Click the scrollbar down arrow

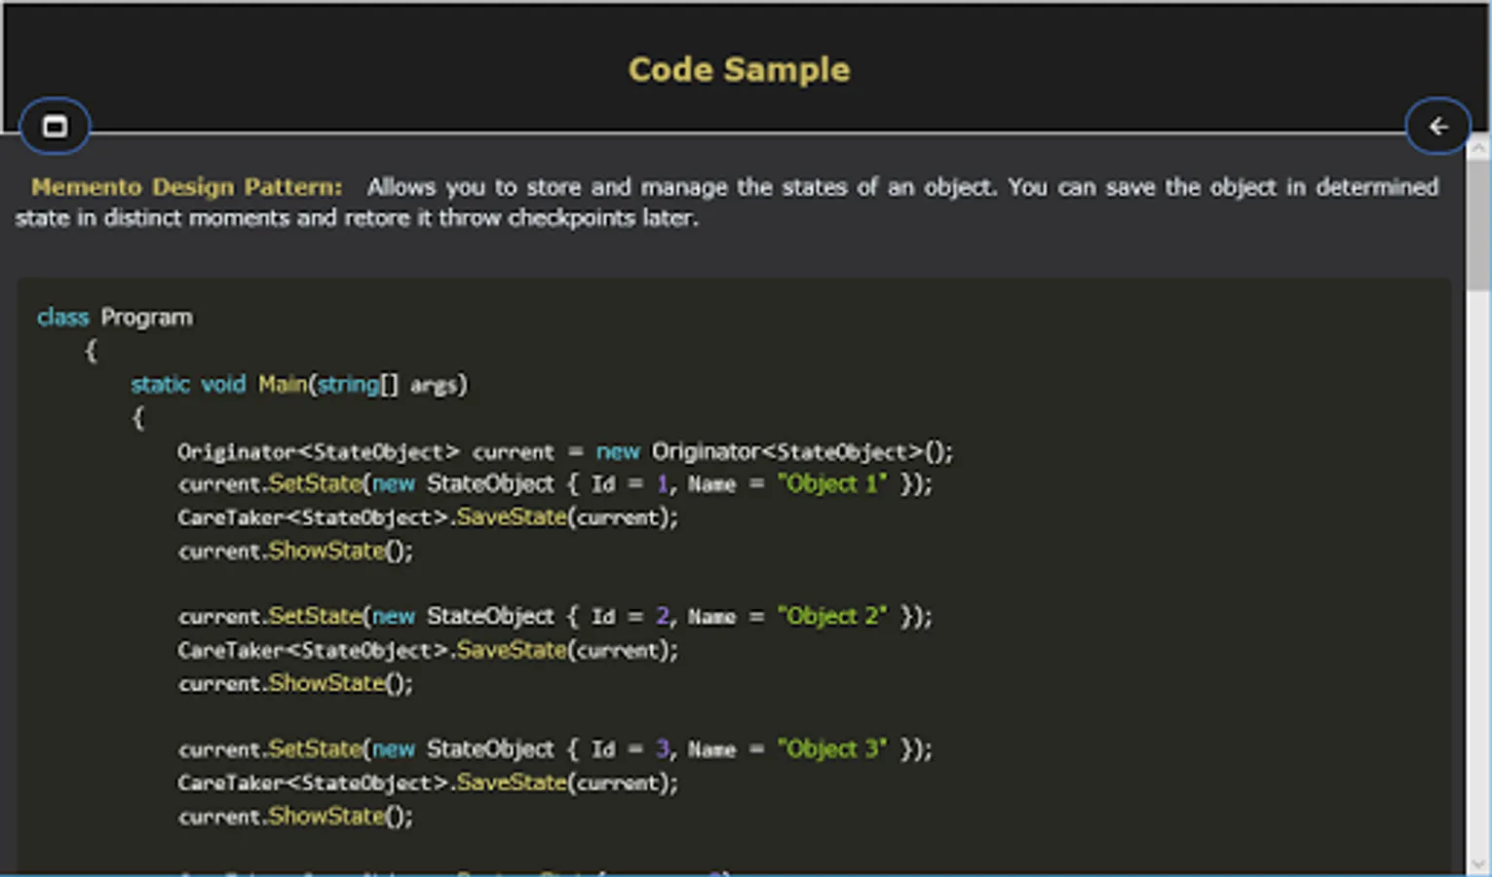coord(1478,863)
